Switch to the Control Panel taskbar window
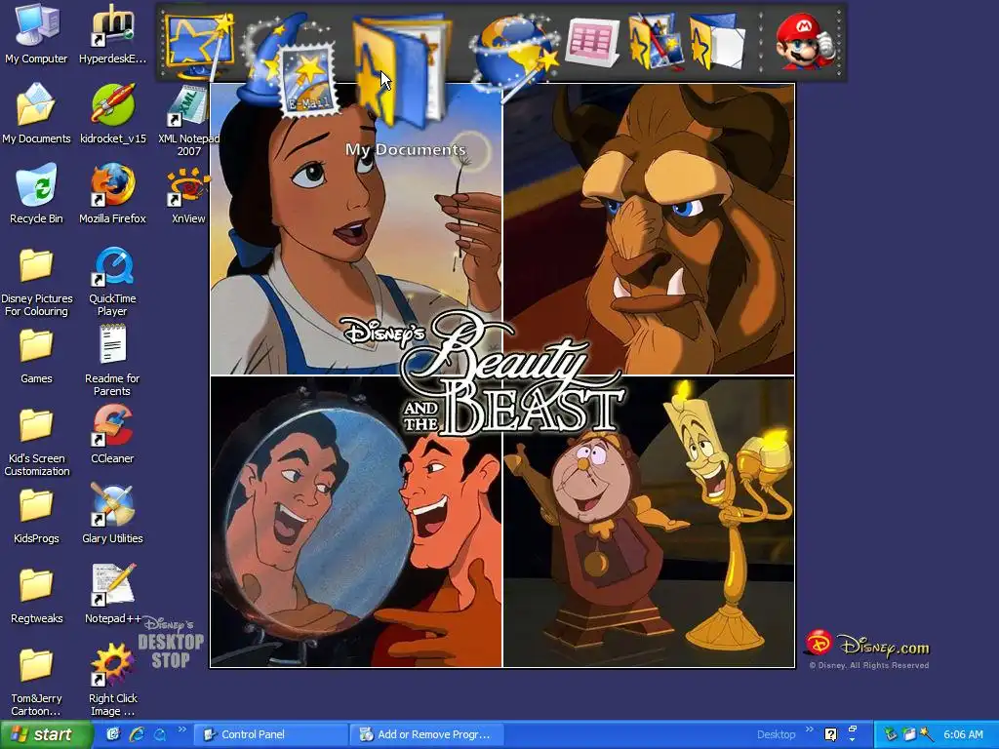This screenshot has height=749, width=999. click(x=270, y=734)
